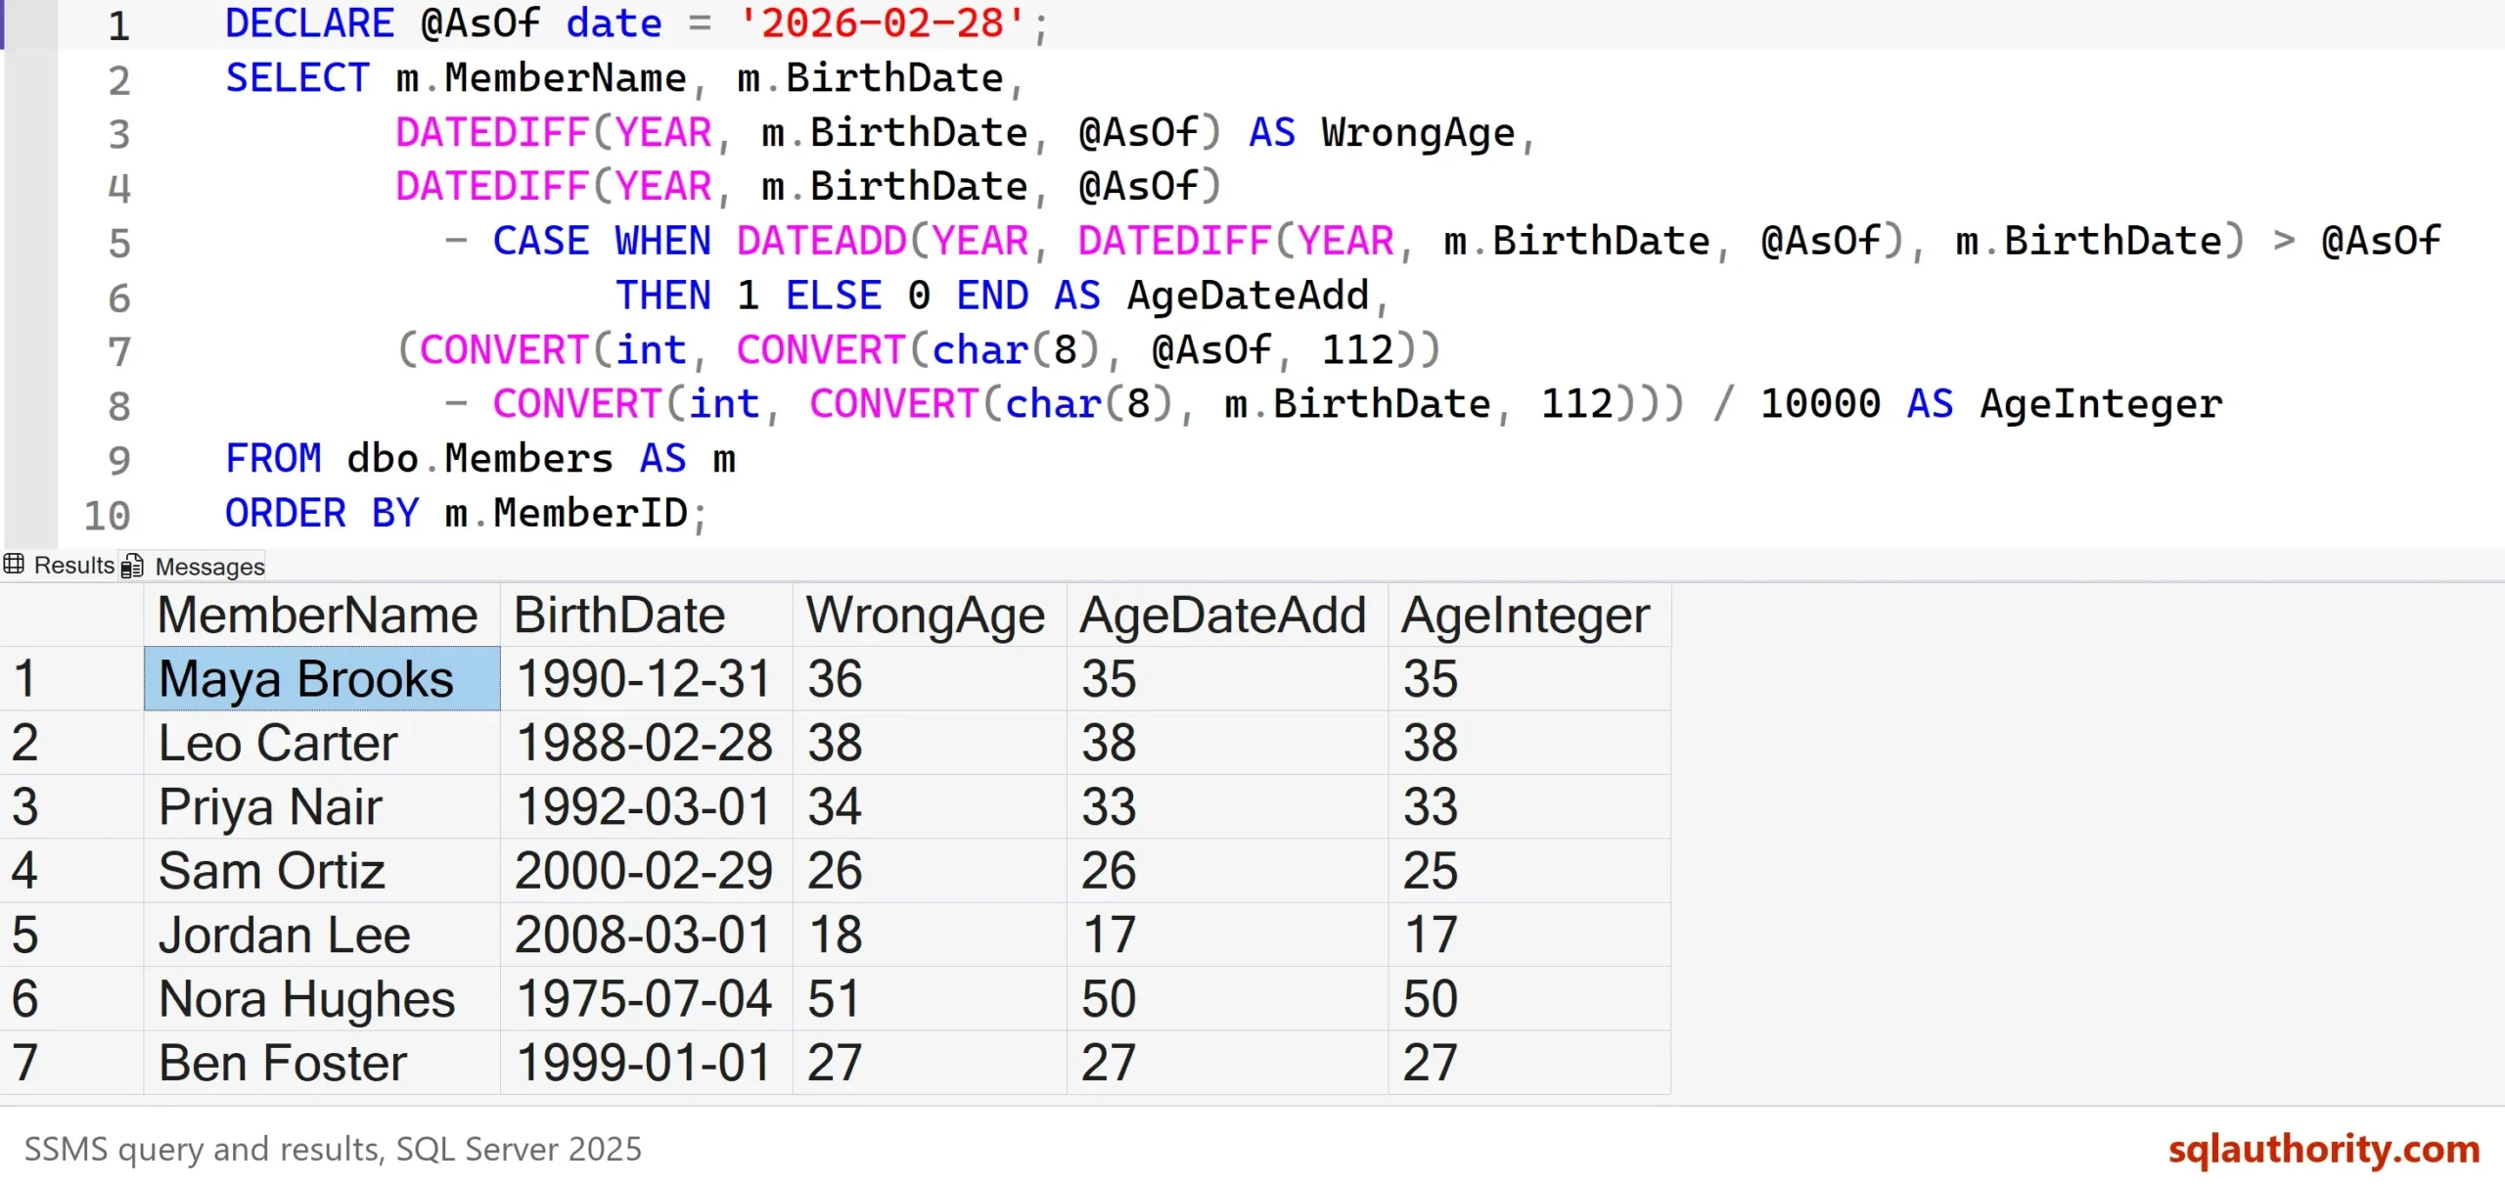Click the '2026-02-28' date string literal

pyautogui.click(x=882, y=23)
